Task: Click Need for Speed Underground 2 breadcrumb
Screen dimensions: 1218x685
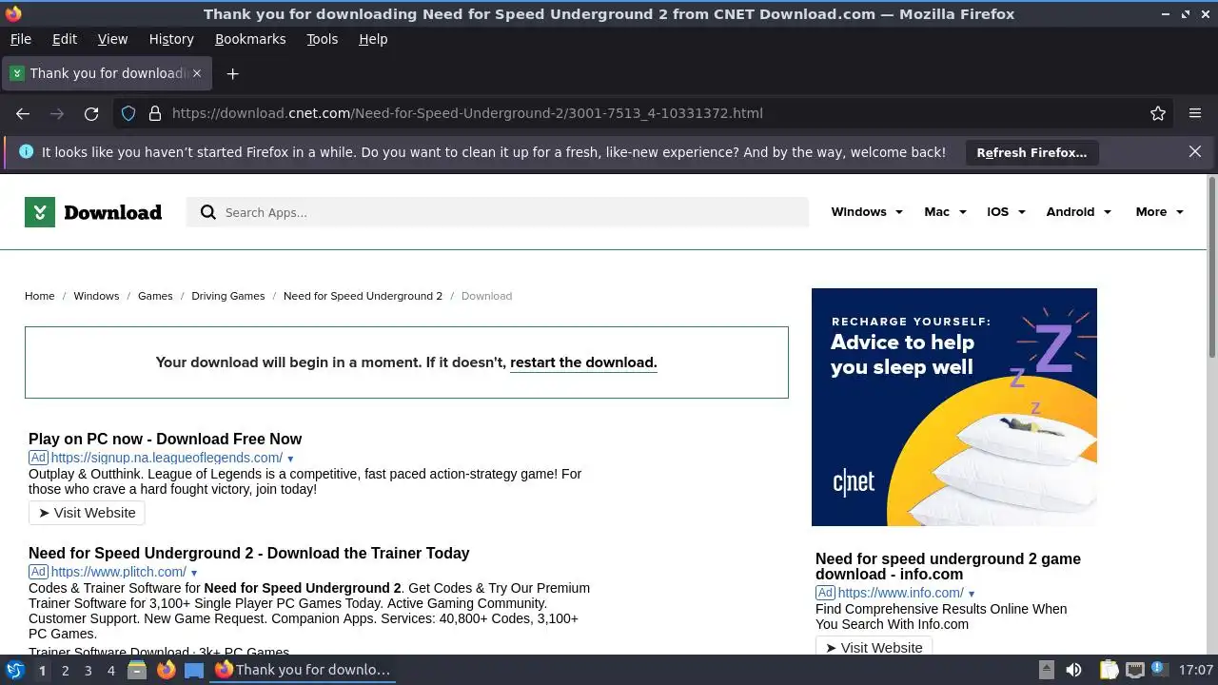Action: pos(363,296)
